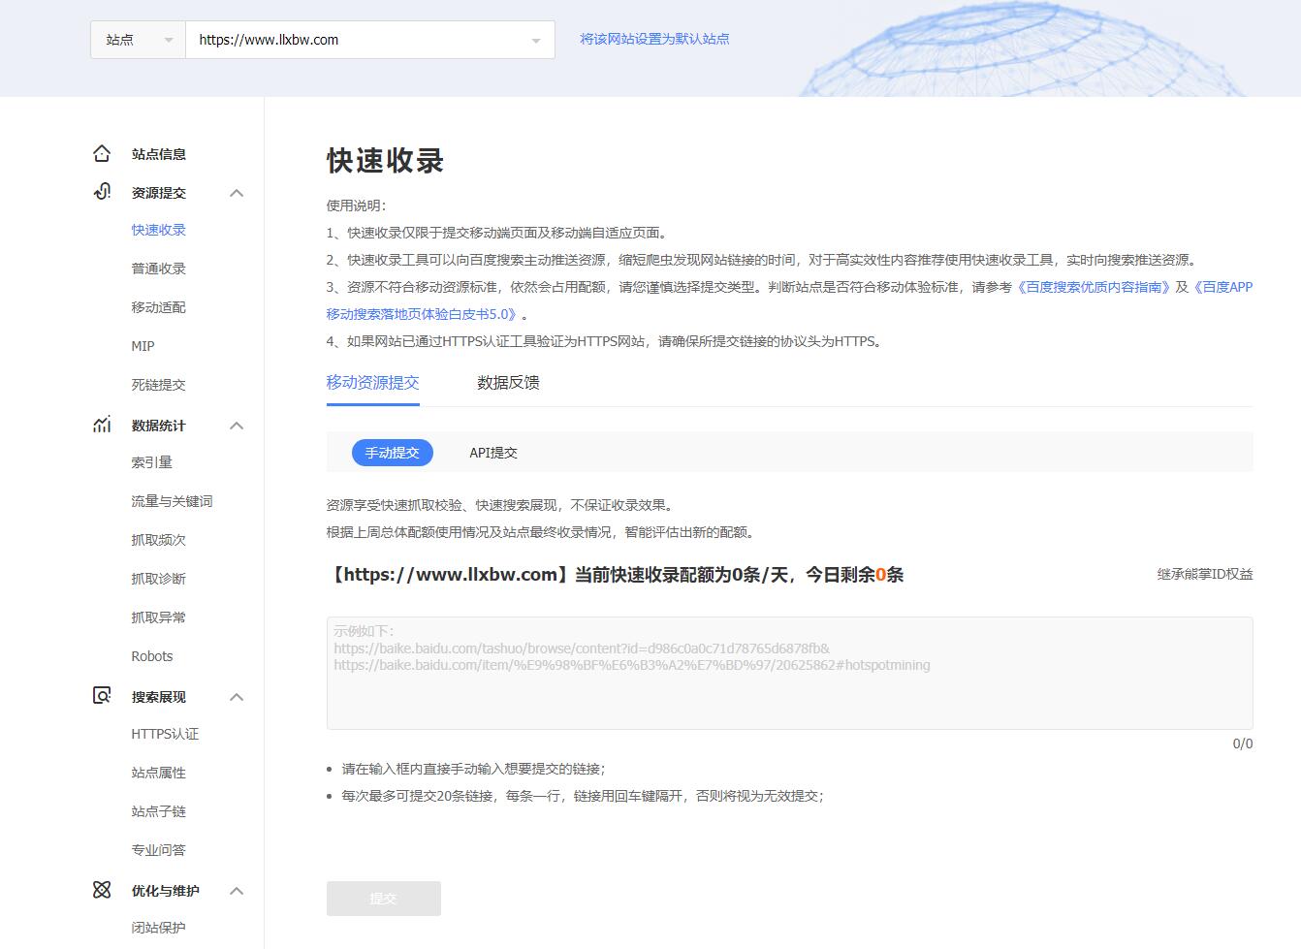Click the 搜索展现 search icon

click(x=102, y=696)
